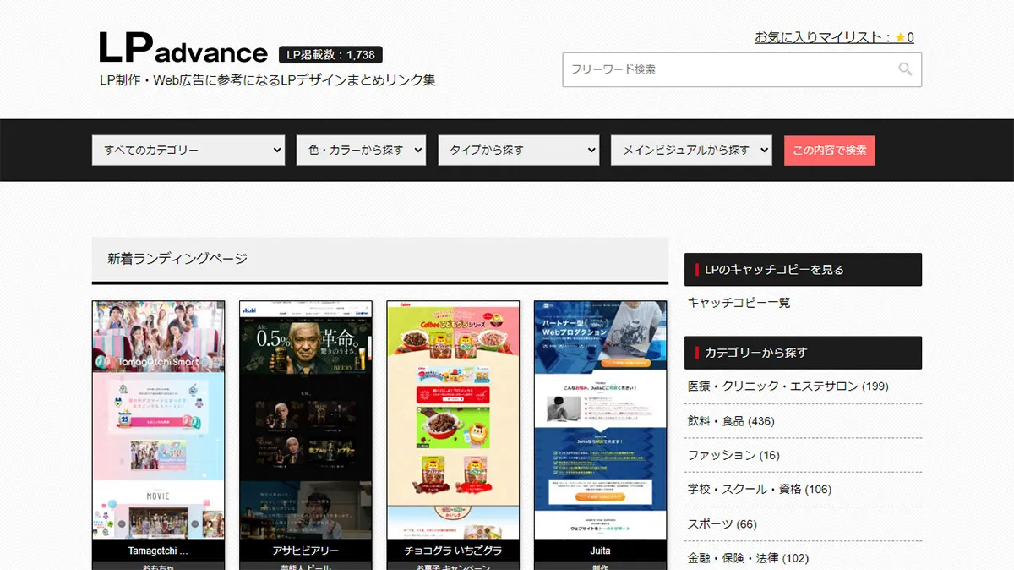Open the Asahi Beery landing page thumbnail
Image resolution: width=1014 pixels, height=570 pixels.
(x=305, y=420)
